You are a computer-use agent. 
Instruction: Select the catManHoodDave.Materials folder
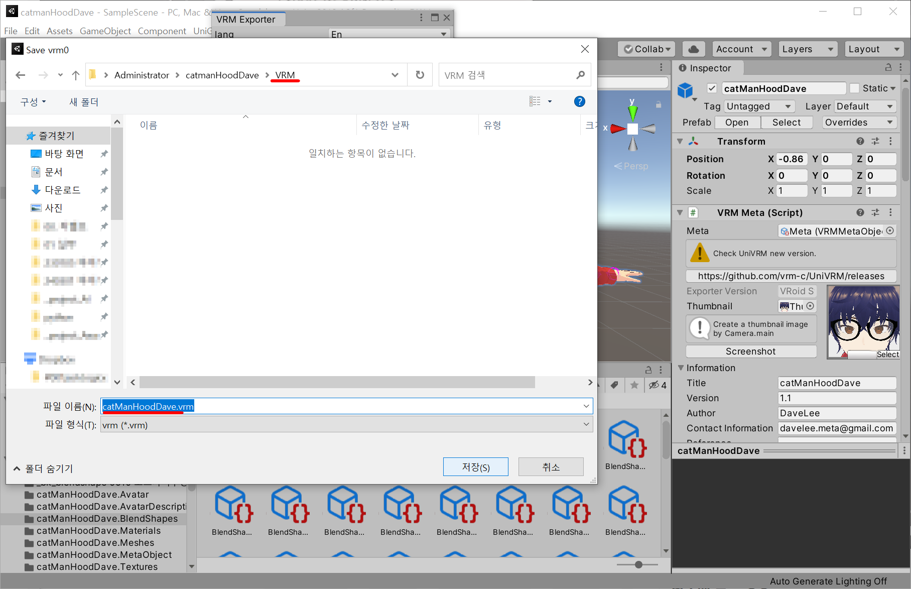[x=98, y=531]
